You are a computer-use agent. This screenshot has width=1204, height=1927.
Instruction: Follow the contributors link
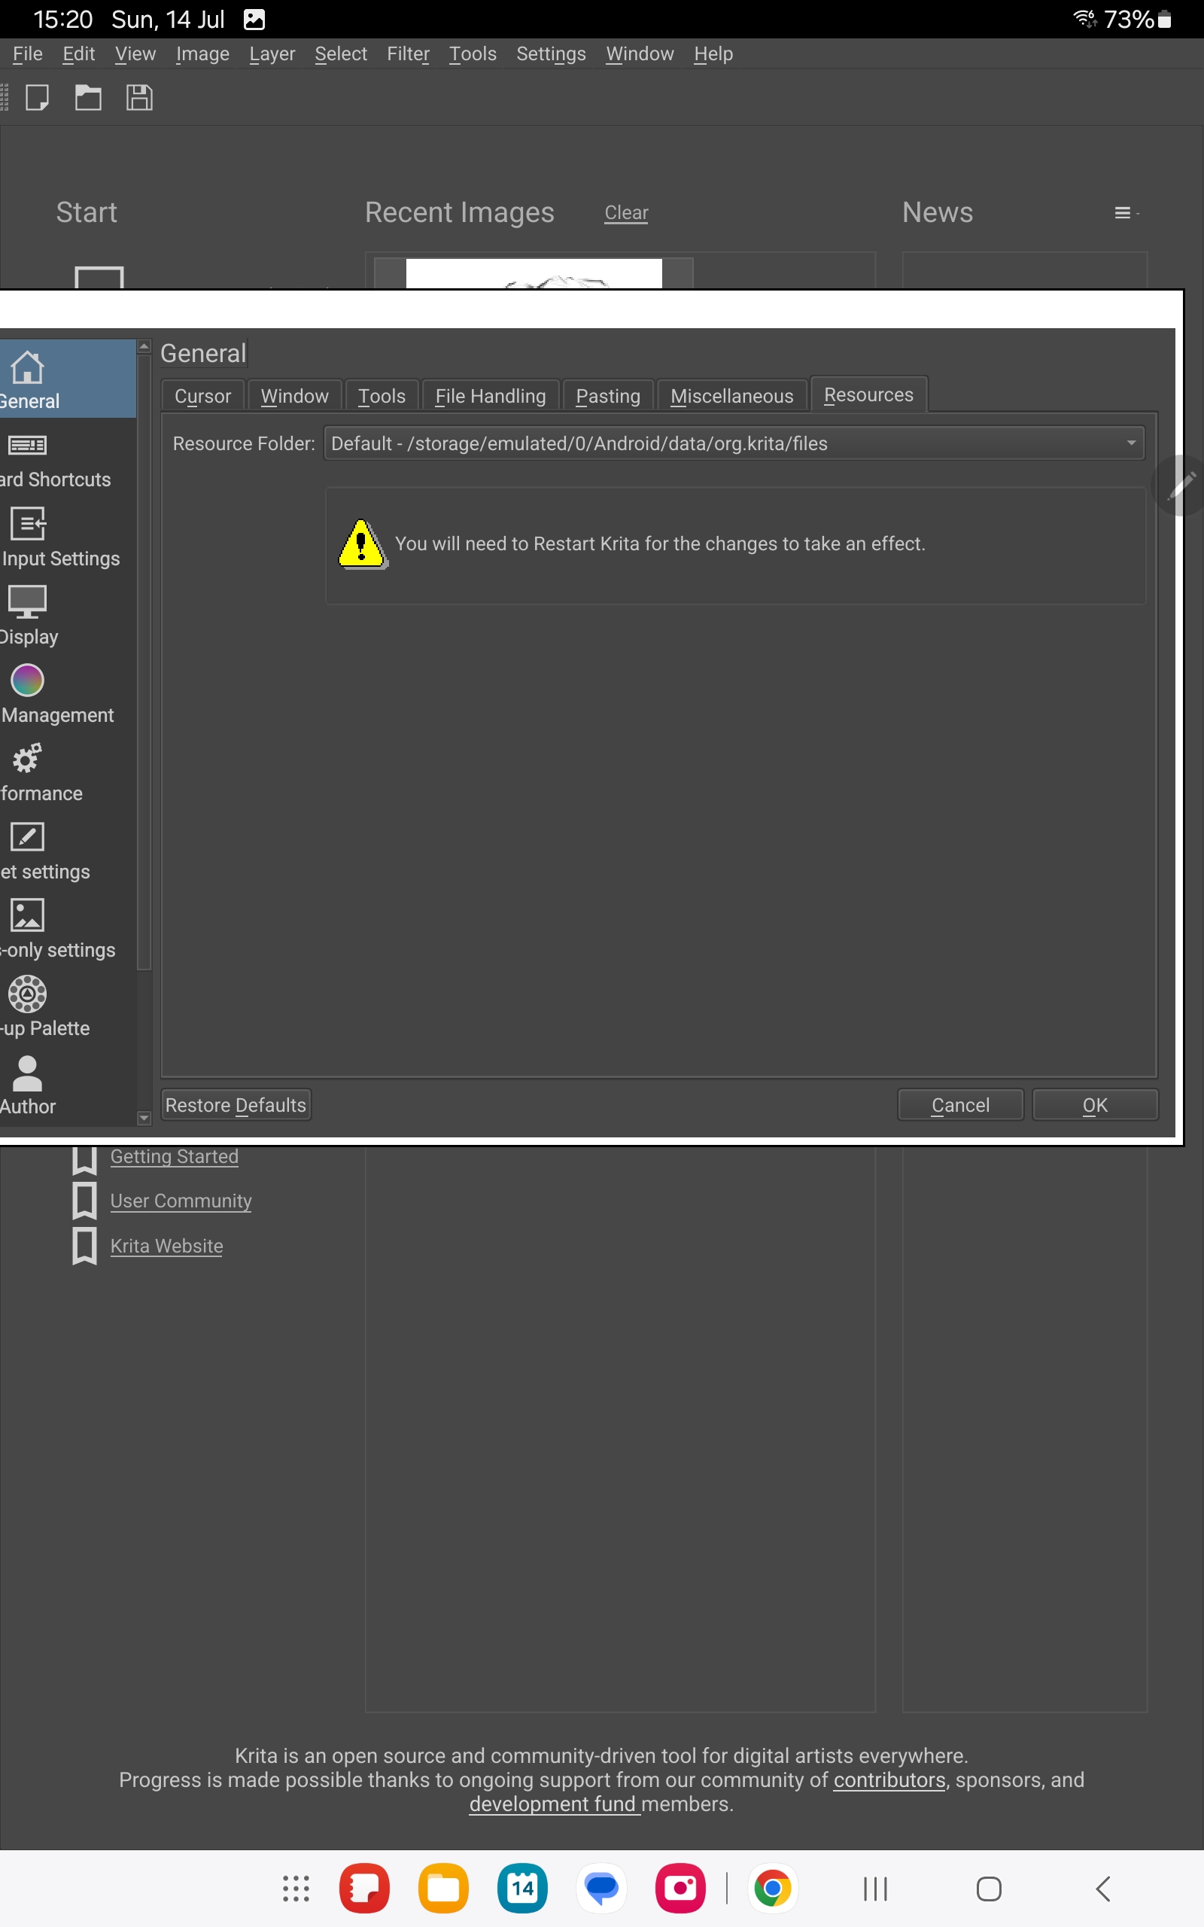[889, 1779]
